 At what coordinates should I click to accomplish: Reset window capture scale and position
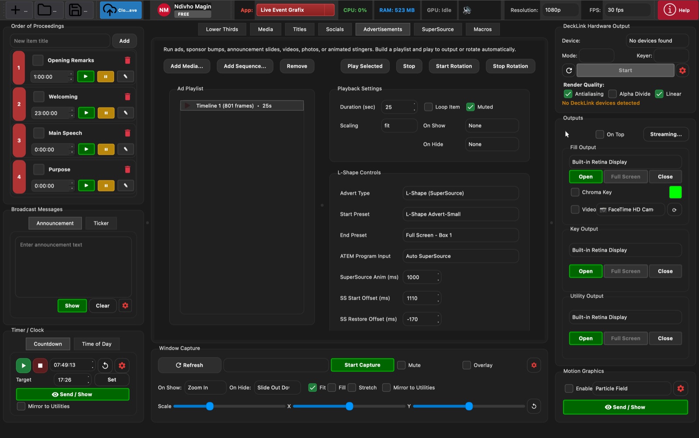click(534, 406)
